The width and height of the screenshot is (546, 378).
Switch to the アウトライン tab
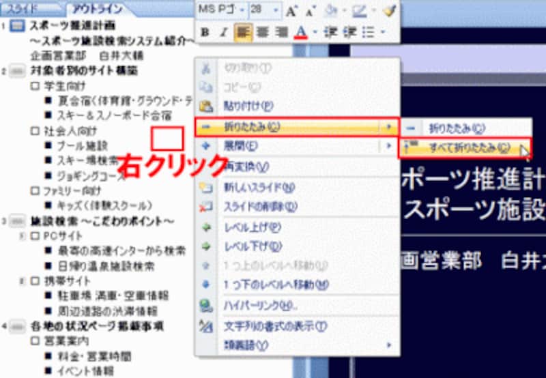click(x=98, y=9)
